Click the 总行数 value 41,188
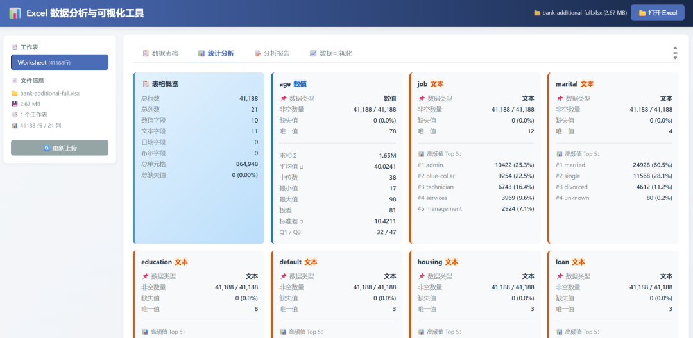 click(x=249, y=99)
